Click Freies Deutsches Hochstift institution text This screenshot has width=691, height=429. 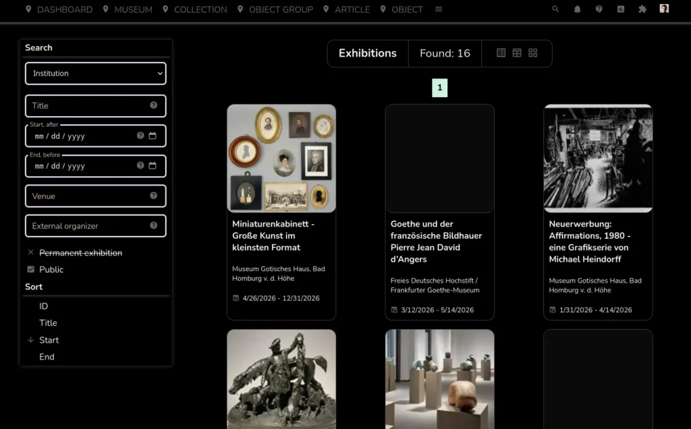pos(435,285)
